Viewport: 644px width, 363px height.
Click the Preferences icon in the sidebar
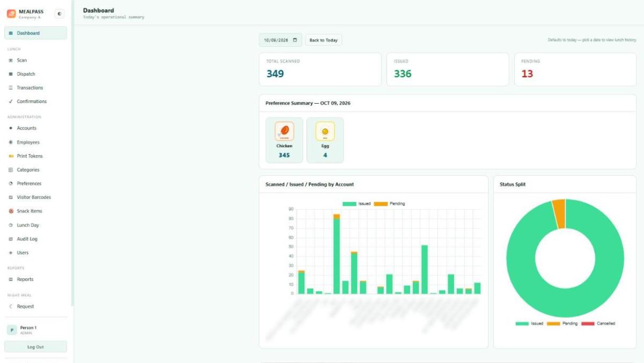[x=11, y=184]
